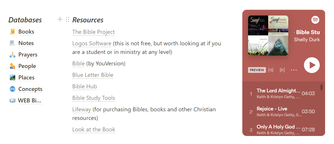This screenshot has width=334, height=144.
Task: Open the People database page
Action: click(27, 66)
